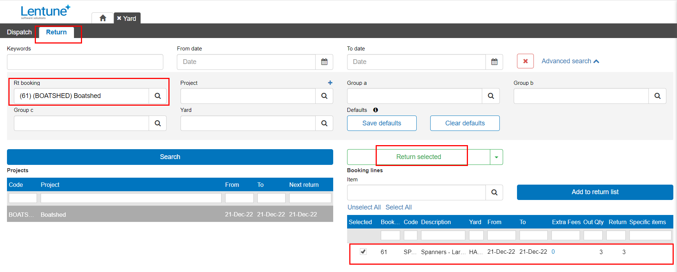Uncheck the booking line 61 checkbox
This screenshot has height=272, width=677.
363,252
